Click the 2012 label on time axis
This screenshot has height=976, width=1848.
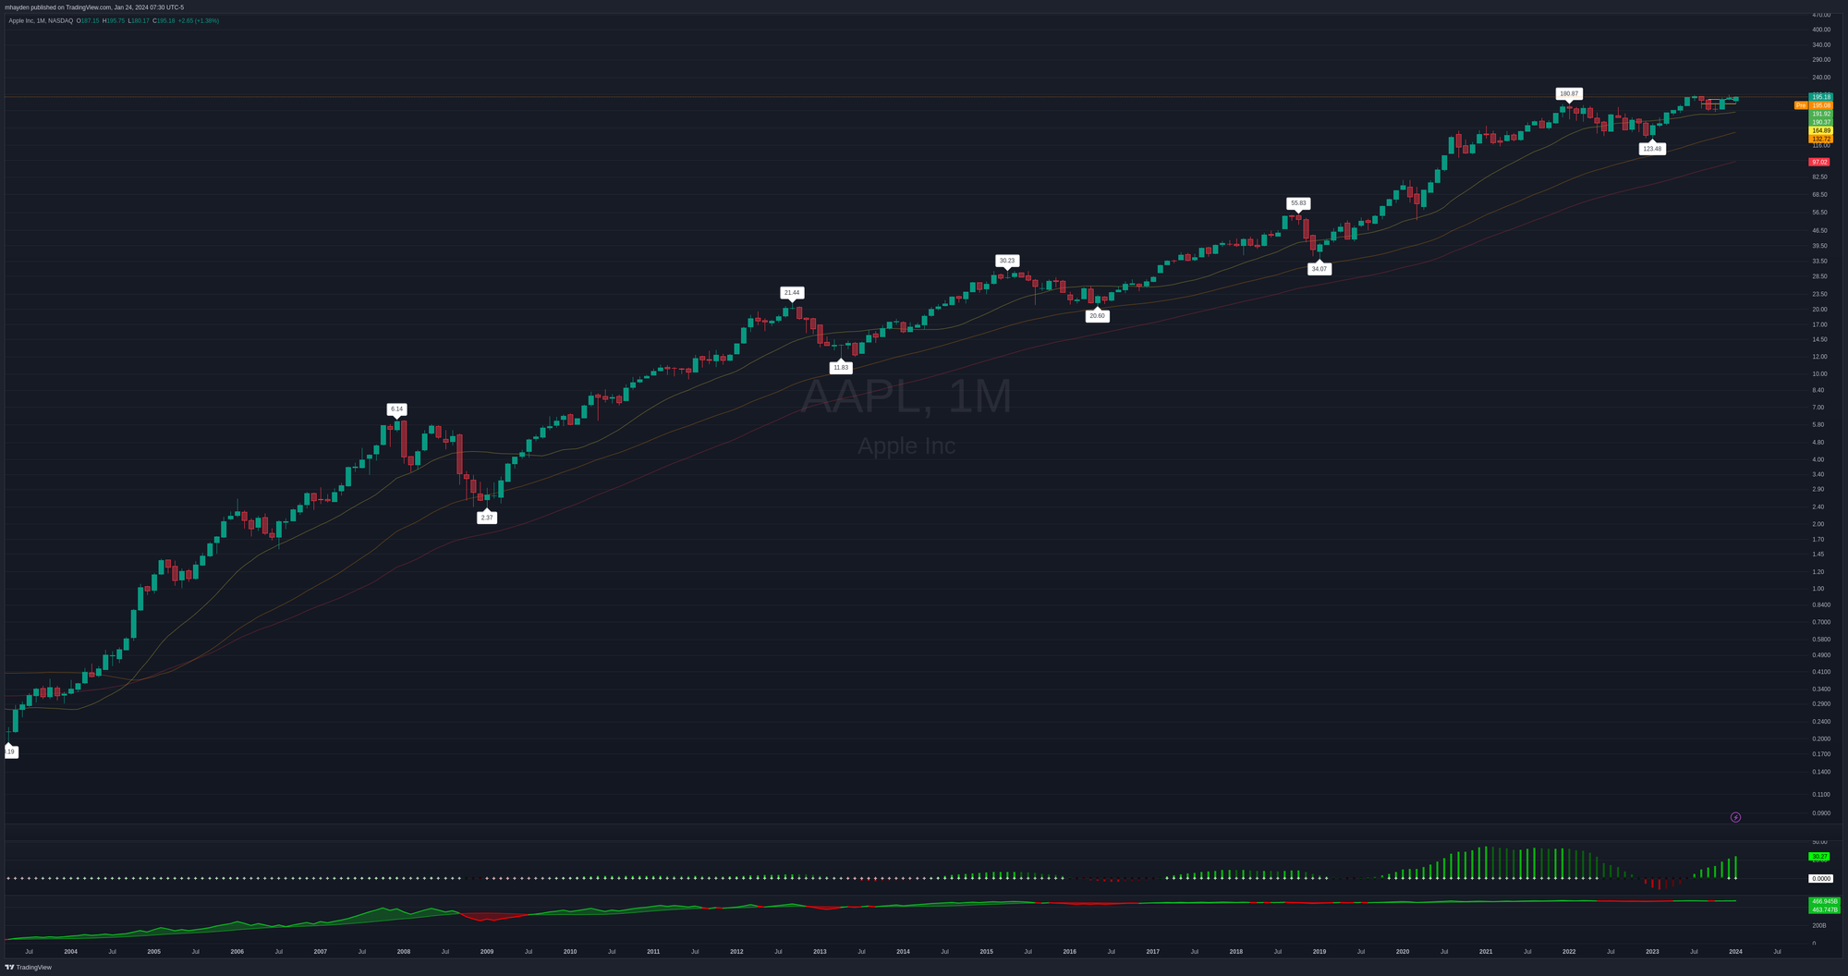click(736, 951)
